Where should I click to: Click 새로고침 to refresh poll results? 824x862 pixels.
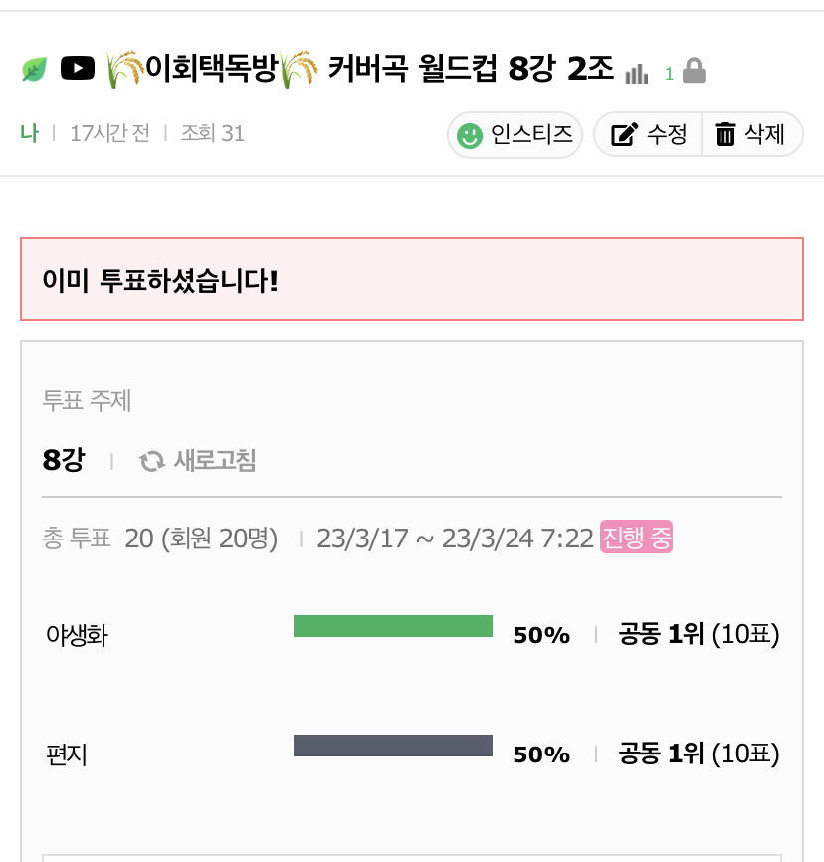(212, 461)
